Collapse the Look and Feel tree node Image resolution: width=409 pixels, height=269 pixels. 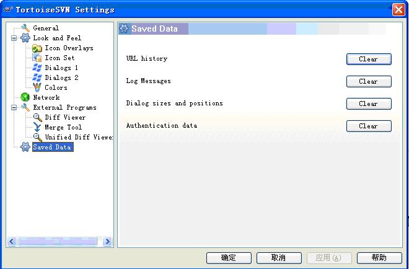[14, 38]
